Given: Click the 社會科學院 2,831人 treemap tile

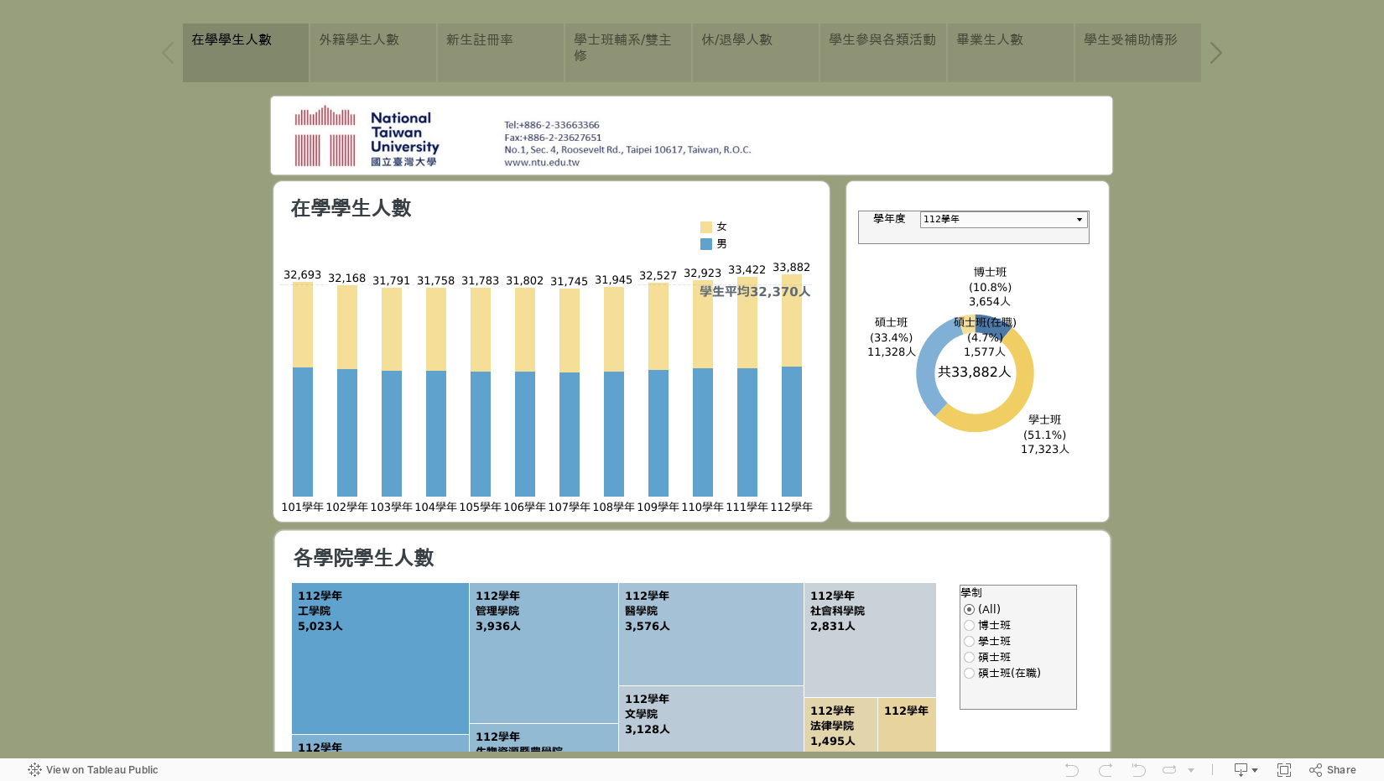Looking at the screenshot, I should [x=870, y=640].
